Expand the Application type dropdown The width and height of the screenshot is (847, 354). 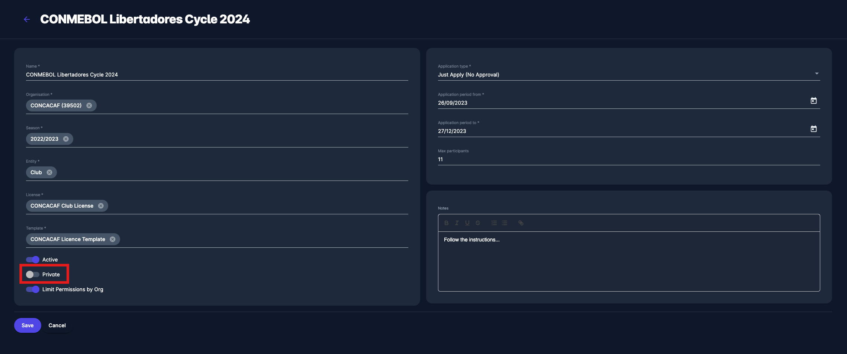click(817, 74)
